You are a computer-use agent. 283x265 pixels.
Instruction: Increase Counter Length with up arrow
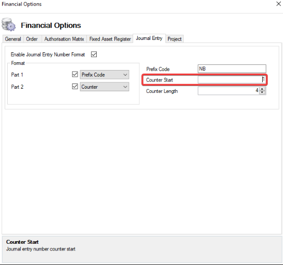(x=262, y=89)
